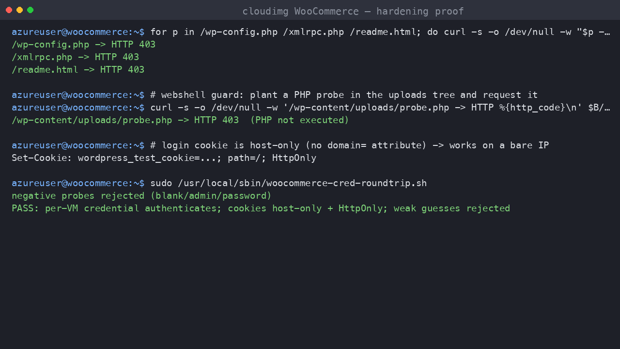Select the 'negative probes rejected' output line
The image size is (620, 349).
pyautogui.click(x=142, y=196)
